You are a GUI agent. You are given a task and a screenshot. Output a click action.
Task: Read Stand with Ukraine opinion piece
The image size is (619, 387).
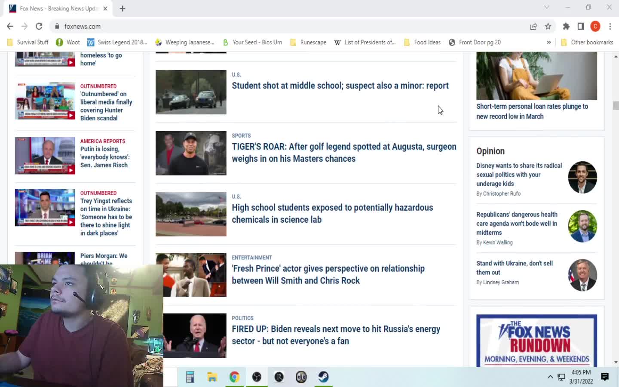[x=515, y=268]
